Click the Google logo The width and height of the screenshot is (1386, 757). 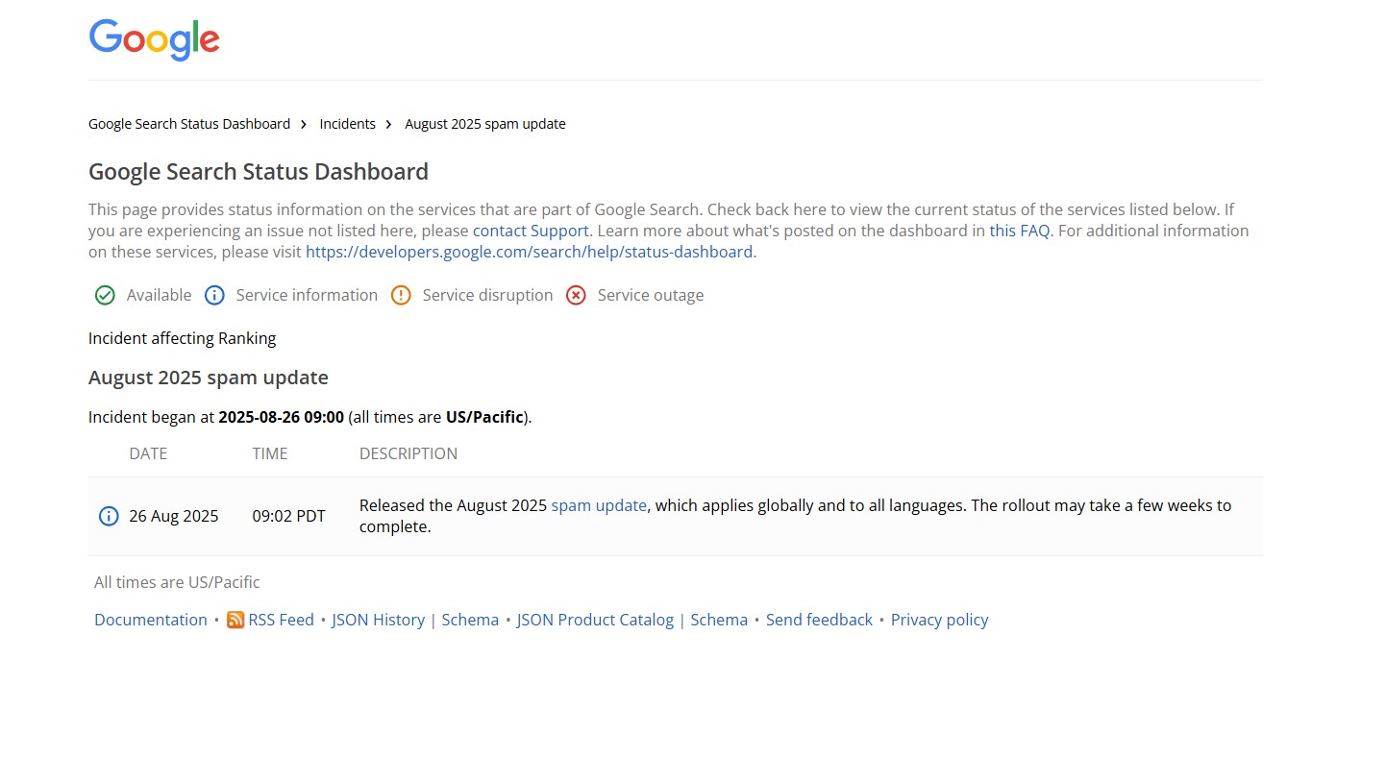pyautogui.click(x=155, y=40)
